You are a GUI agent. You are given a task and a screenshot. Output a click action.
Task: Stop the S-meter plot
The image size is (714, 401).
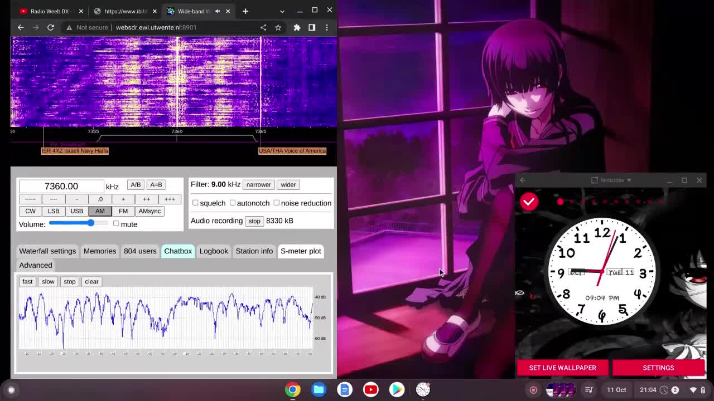click(x=69, y=281)
